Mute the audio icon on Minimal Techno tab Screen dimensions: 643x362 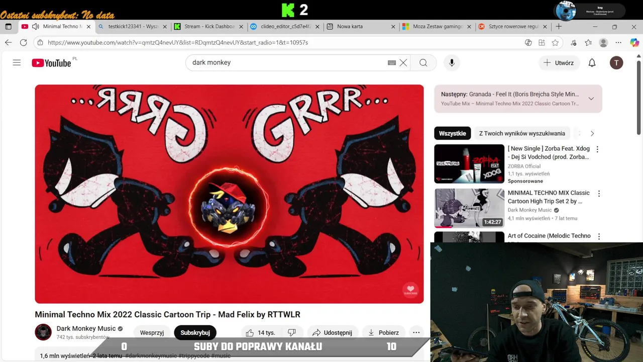click(35, 27)
